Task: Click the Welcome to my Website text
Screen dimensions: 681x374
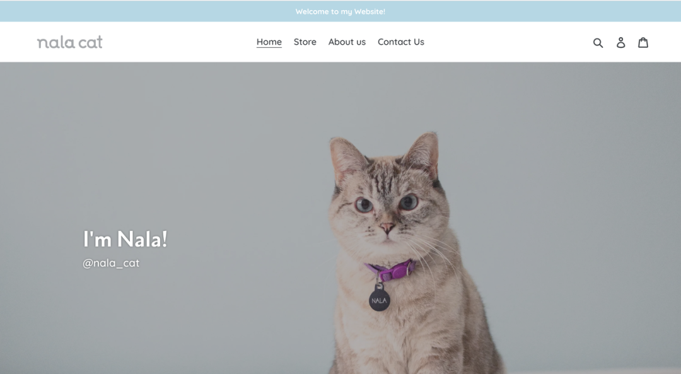Action: tap(340, 12)
